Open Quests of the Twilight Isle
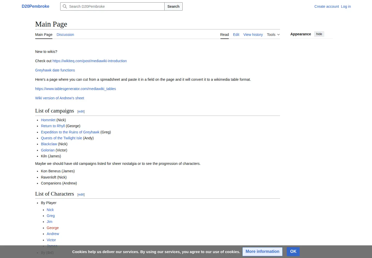This screenshot has width=372, height=258. pos(61,138)
